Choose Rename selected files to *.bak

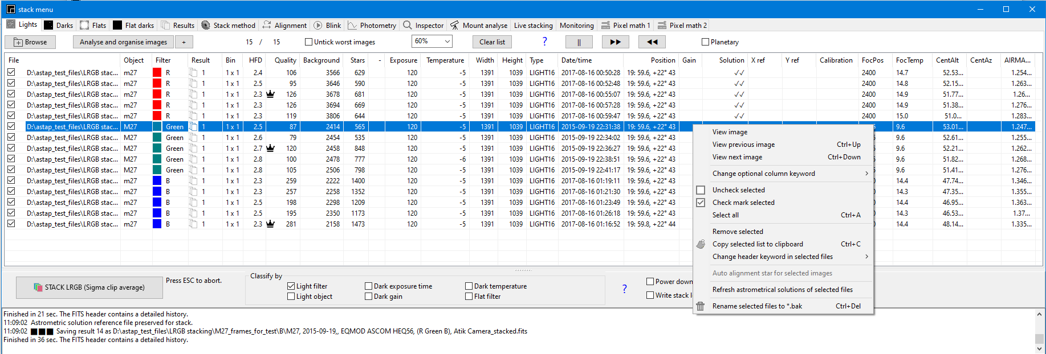click(783, 306)
